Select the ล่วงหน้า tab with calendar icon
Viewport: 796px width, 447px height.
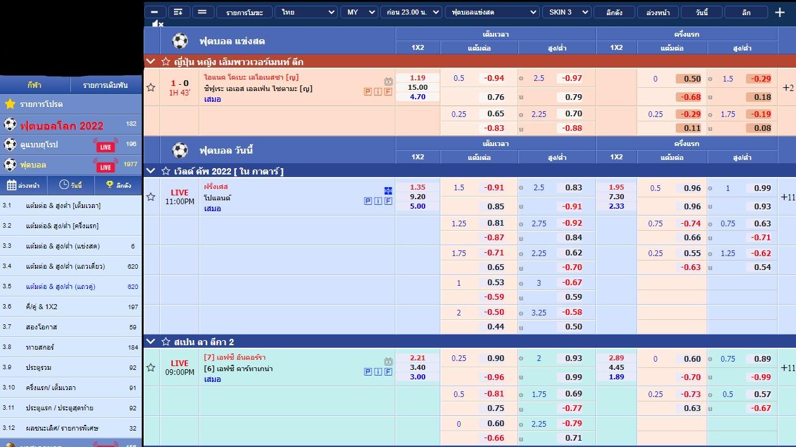coord(23,185)
